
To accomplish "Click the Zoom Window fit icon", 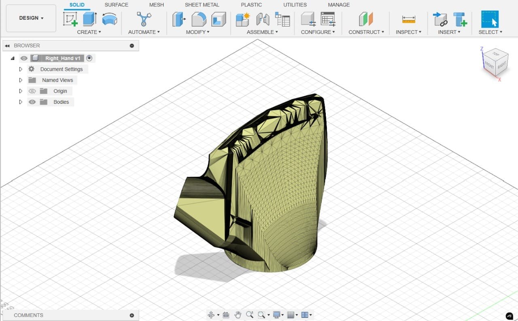I will 261,315.
